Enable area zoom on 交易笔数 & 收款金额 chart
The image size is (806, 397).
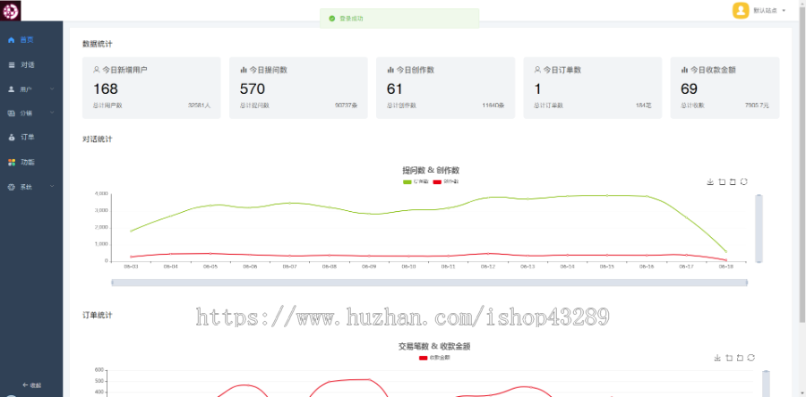(x=729, y=358)
